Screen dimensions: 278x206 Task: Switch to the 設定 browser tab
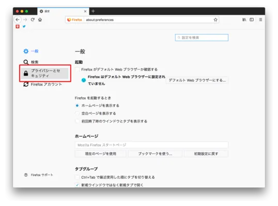[x=63, y=11]
